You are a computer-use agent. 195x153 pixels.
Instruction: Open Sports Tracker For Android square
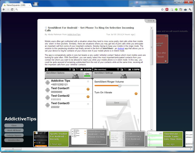[x=51, y=139]
